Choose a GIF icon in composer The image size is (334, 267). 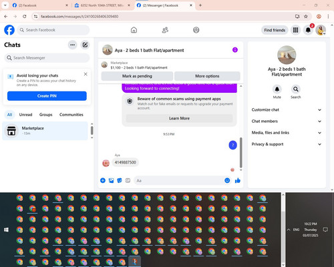(x=128, y=180)
